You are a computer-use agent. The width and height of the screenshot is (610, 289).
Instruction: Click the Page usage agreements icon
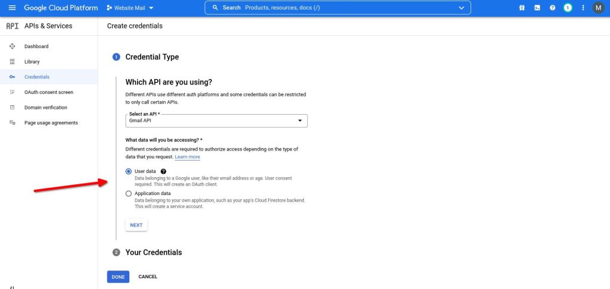click(12, 122)
